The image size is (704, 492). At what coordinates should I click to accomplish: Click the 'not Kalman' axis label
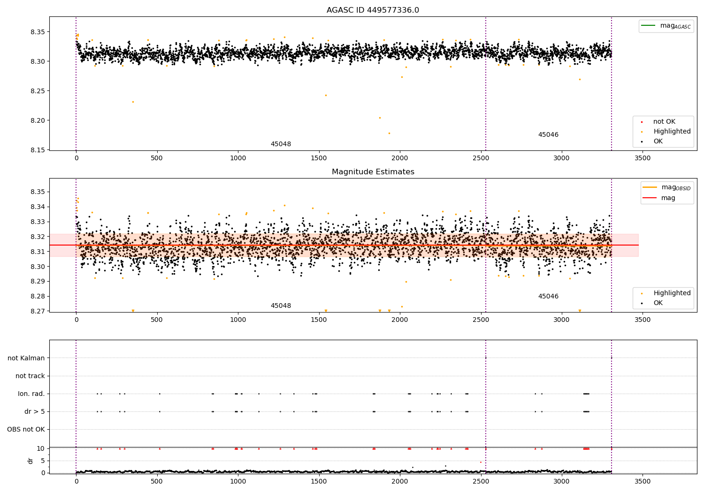click(x=26, y=358)
